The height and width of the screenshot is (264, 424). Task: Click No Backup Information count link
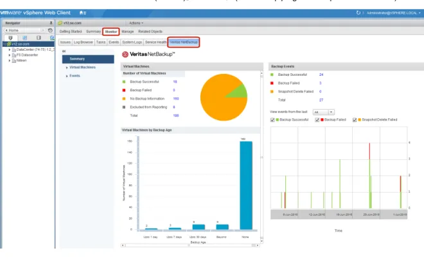tap(176, 99)
